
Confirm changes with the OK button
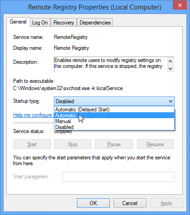pyautogui.click(x=93, y=203)
